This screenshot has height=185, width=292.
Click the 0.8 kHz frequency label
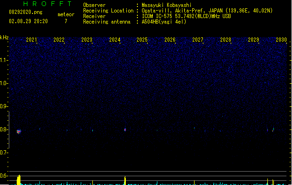[4, 129]
